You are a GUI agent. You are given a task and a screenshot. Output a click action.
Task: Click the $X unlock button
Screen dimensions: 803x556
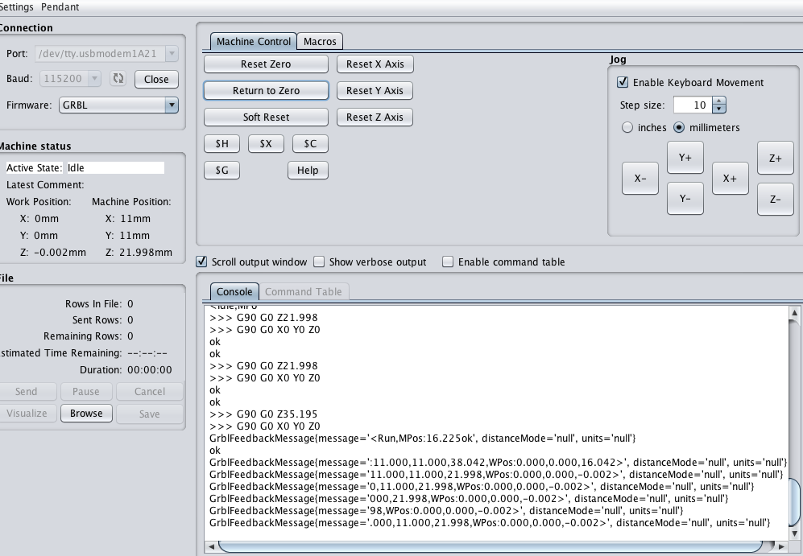pos(266,144)
